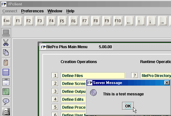Click the number 5 button
This screenshot has height=116, width=171.
[55, 107]
